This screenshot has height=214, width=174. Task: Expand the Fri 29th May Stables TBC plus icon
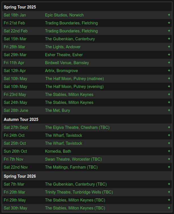coord(169,200)
